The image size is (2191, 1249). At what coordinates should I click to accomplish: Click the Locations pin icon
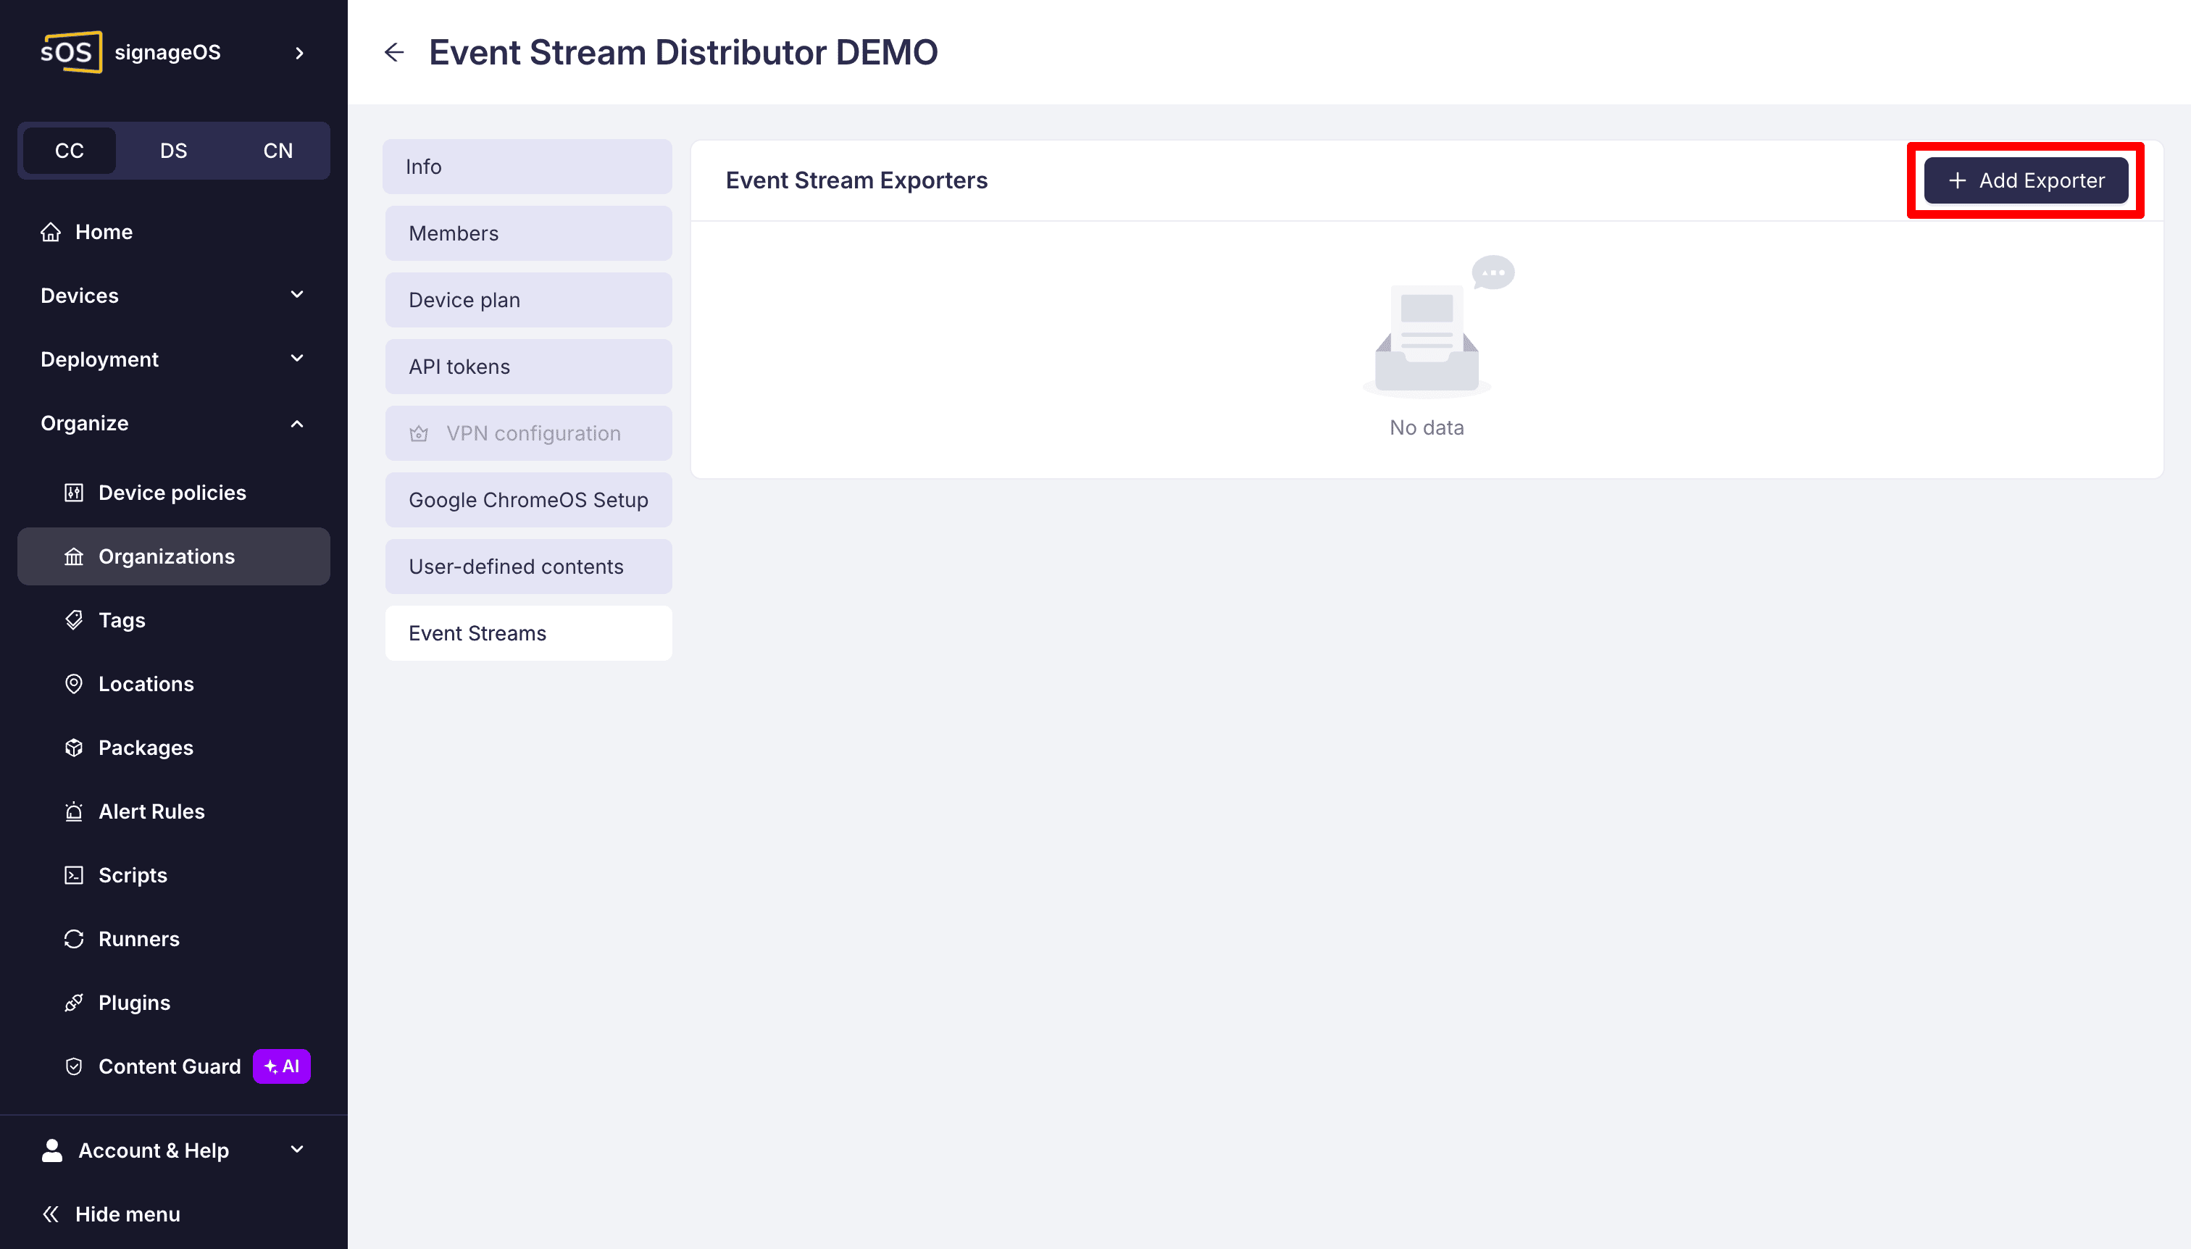(x=74, y=684)
